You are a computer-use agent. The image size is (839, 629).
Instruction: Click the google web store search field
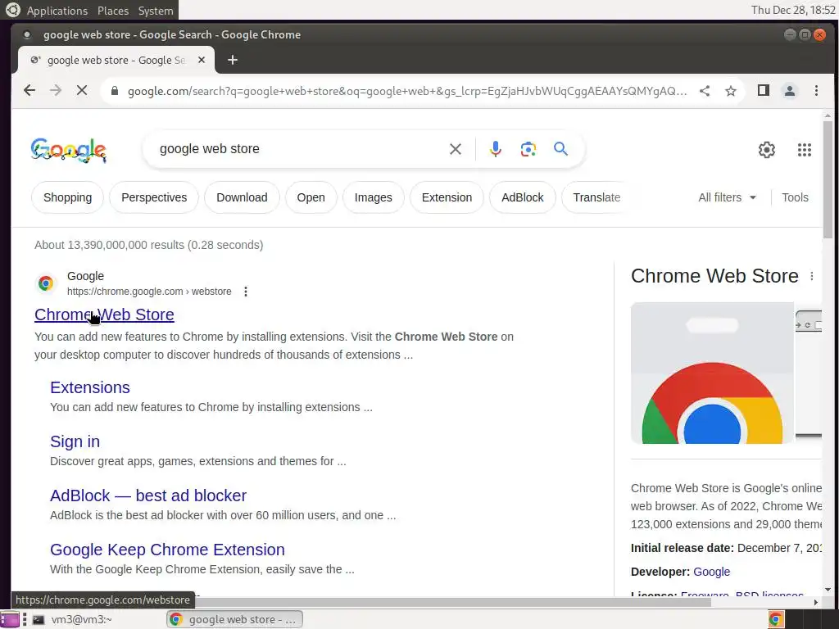click(x=300, y=149)
